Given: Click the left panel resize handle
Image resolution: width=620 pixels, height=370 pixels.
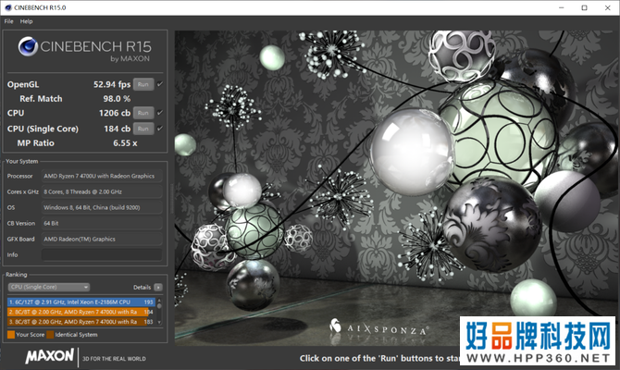Looking at the screenshot, I should point(171,198).
